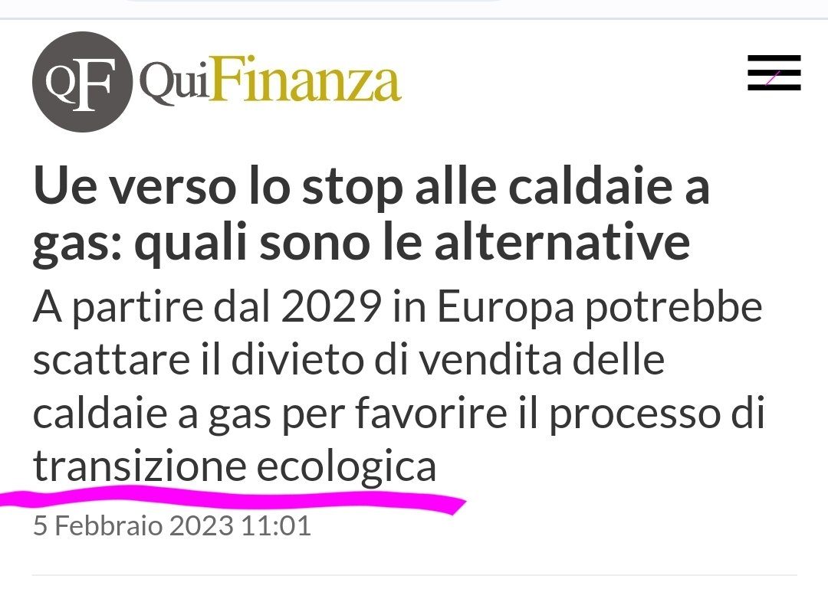Click the date "5 Febbraio 2023"

[x=131, y=528]
